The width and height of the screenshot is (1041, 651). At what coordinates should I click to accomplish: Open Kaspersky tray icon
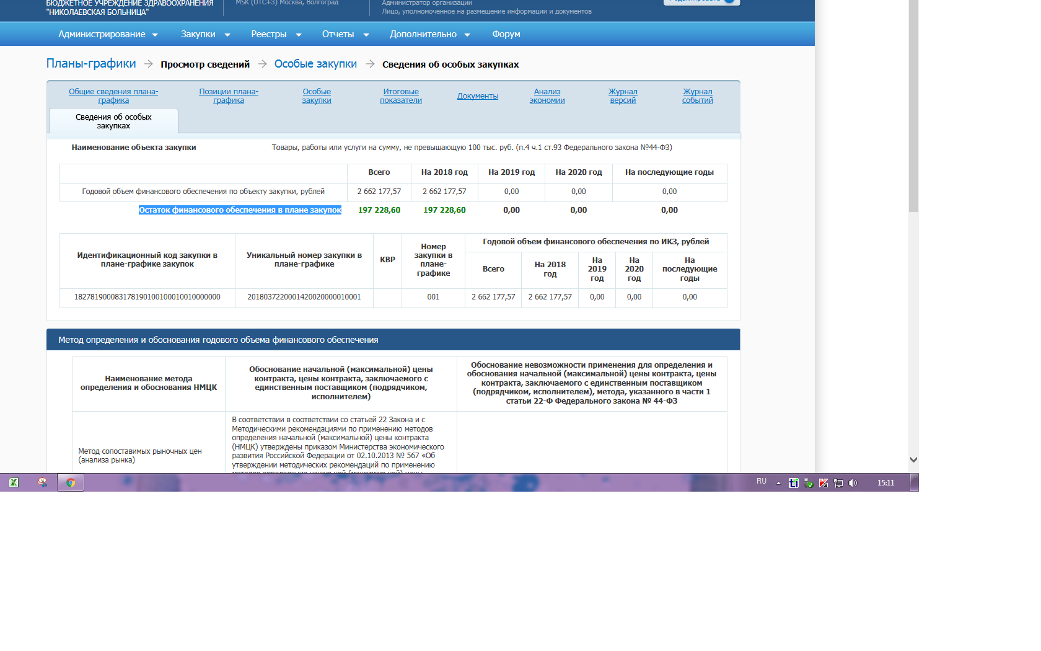[x=824, y=483]
